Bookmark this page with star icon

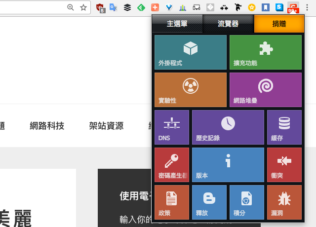[83, 7]
